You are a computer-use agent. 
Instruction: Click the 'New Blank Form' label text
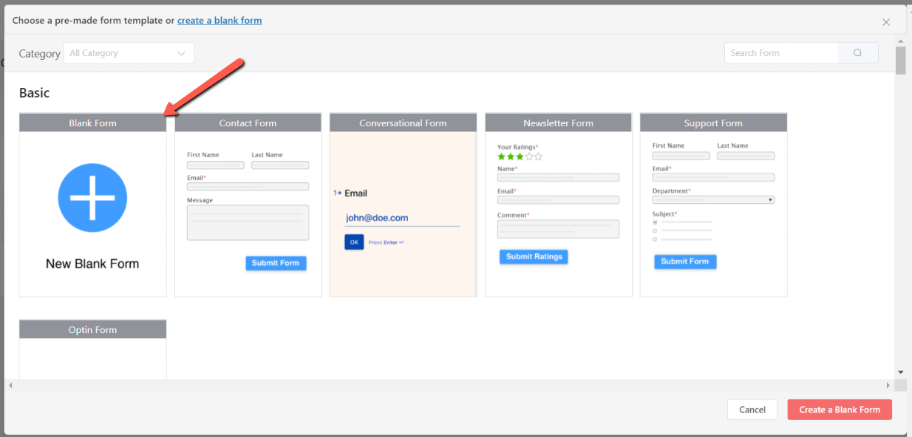click(x=92, y=264)
